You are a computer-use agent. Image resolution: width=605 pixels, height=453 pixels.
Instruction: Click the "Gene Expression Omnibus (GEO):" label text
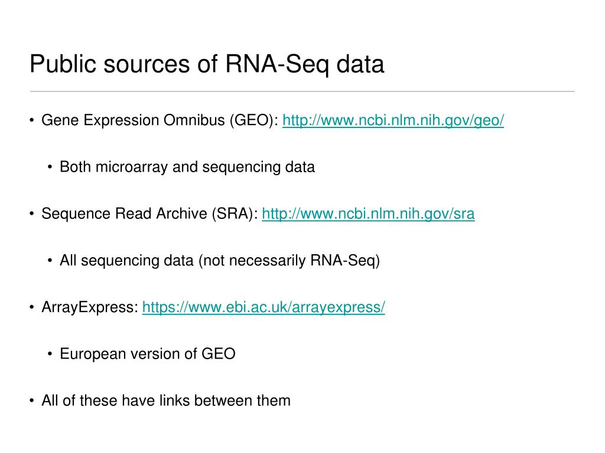click(x=160, y=120)
